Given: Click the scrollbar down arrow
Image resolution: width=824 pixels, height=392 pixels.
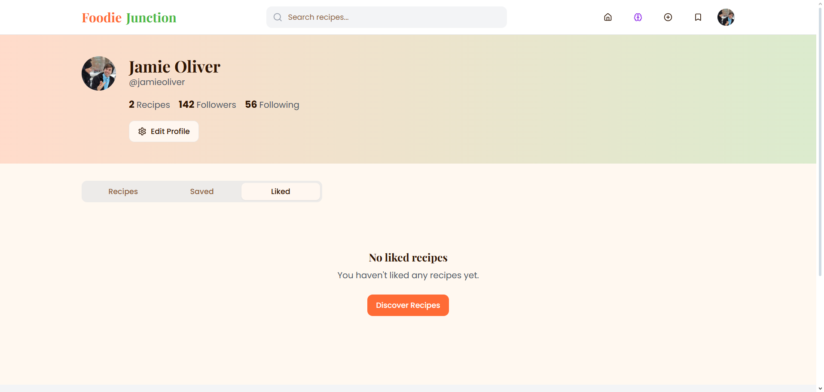Looking at the screenshot, I should [x=819, y=387].
